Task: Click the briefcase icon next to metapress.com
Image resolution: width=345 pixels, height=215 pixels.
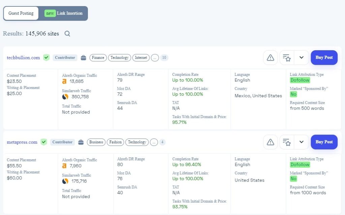Action: coord(81,142)
